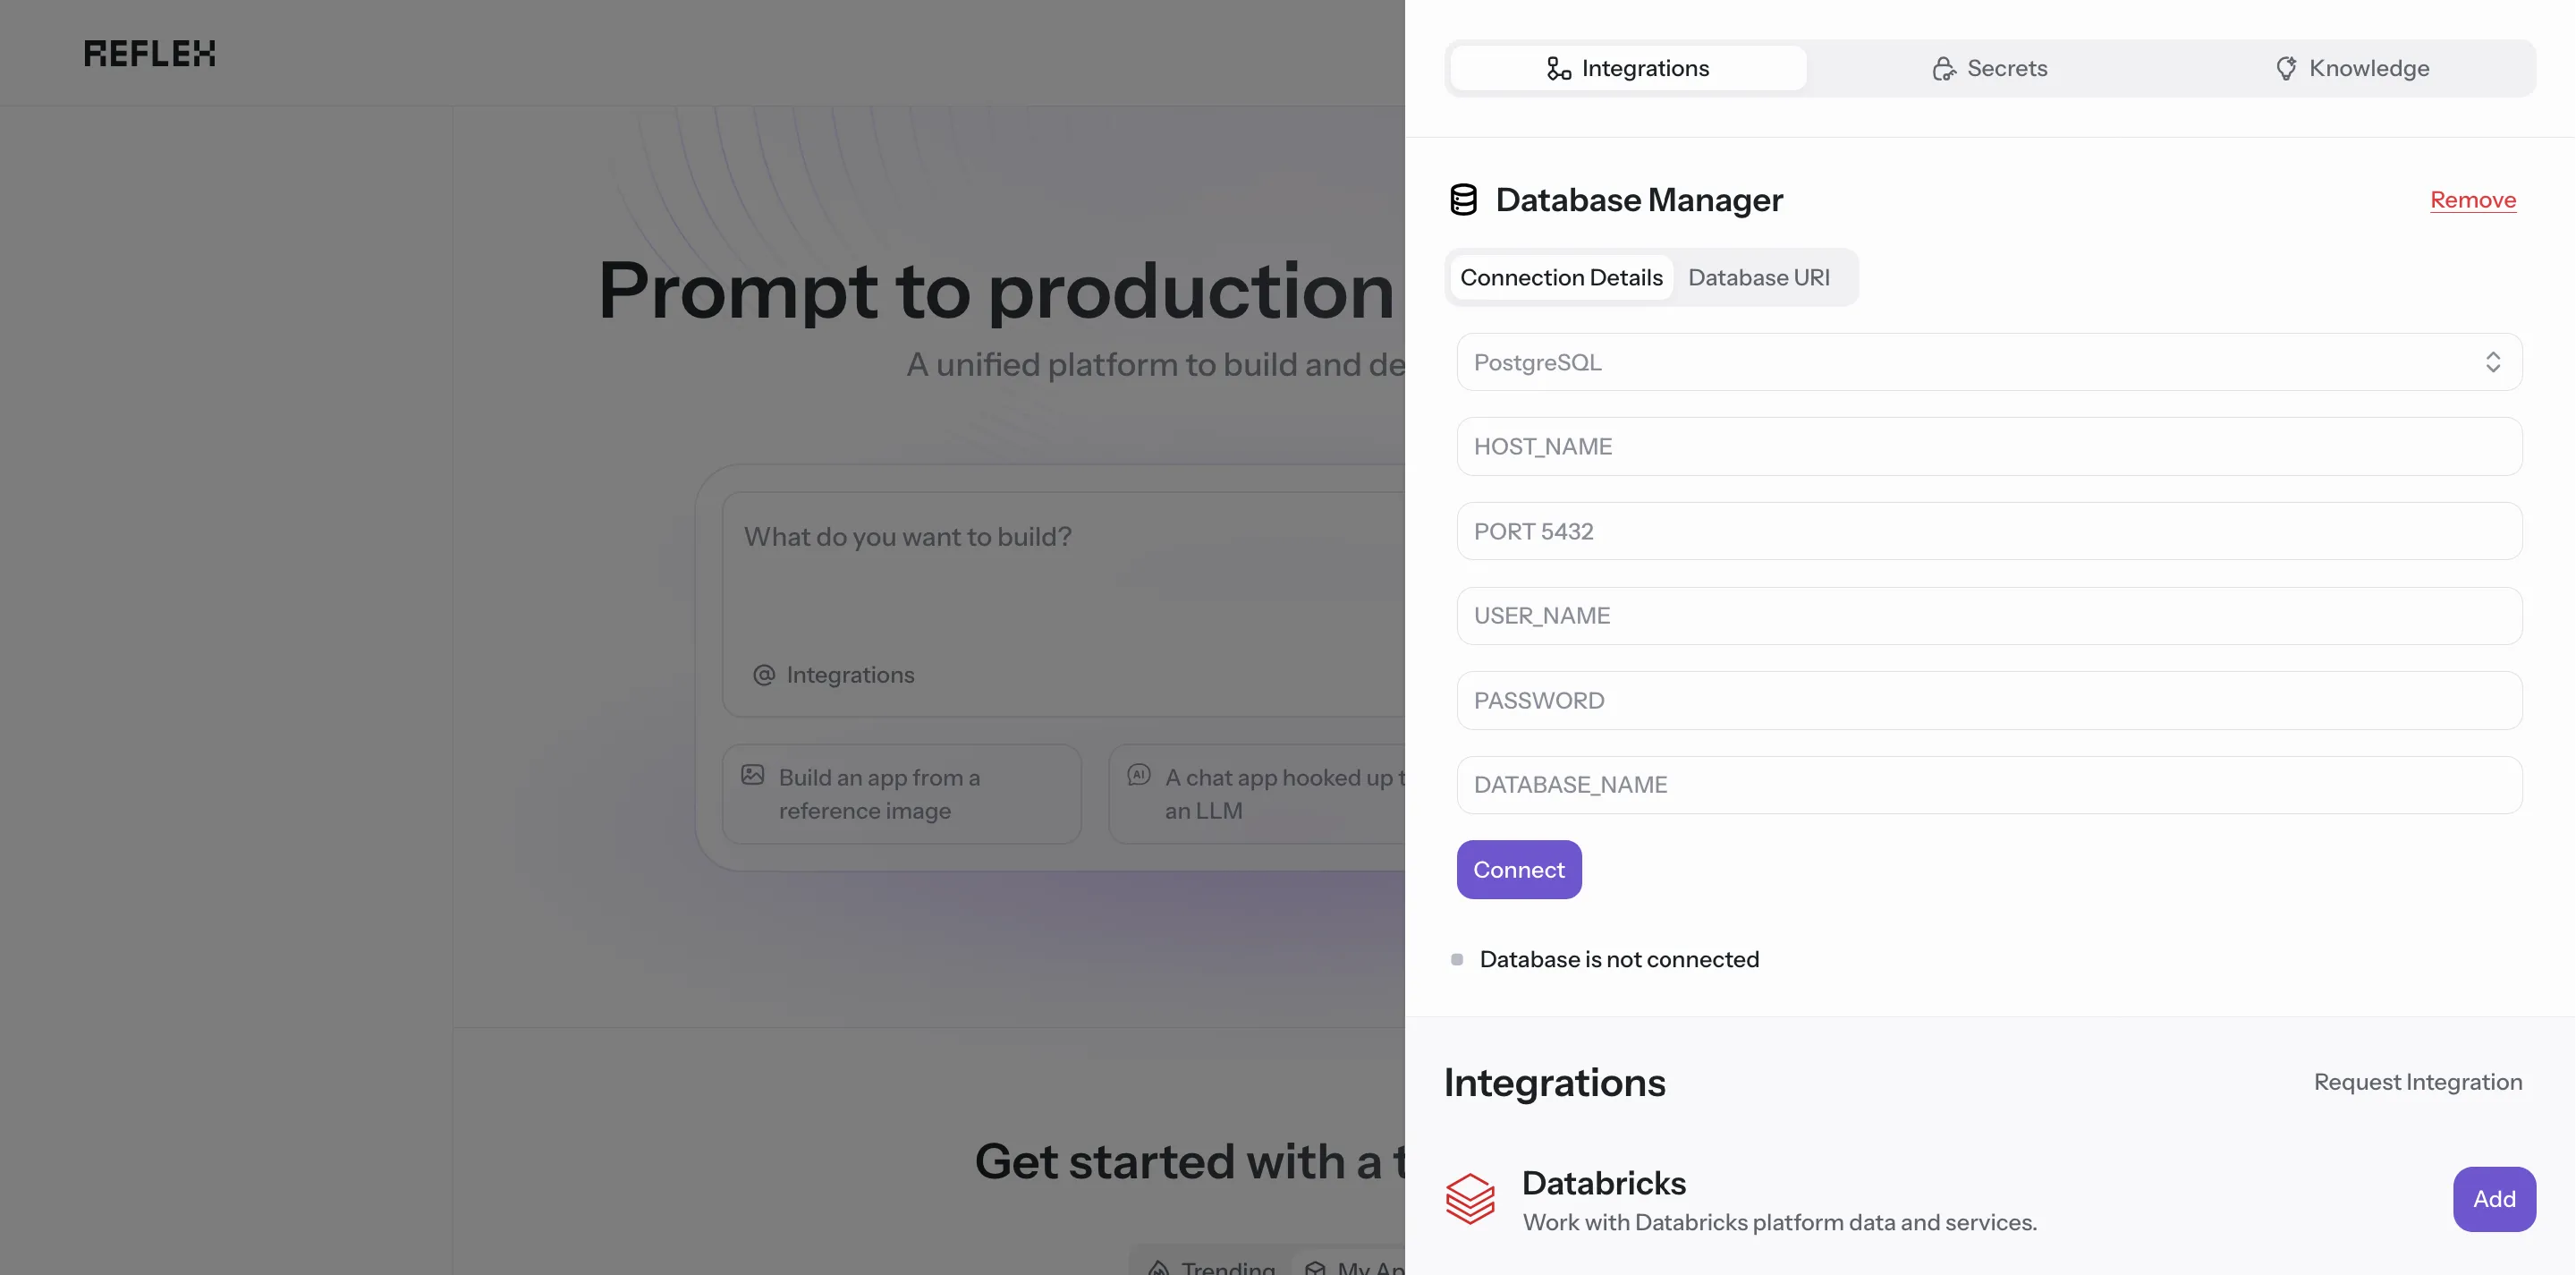Screen dimensions: 2576x1275
Task: Click the Remove link
Action: tap(2472, 200)
